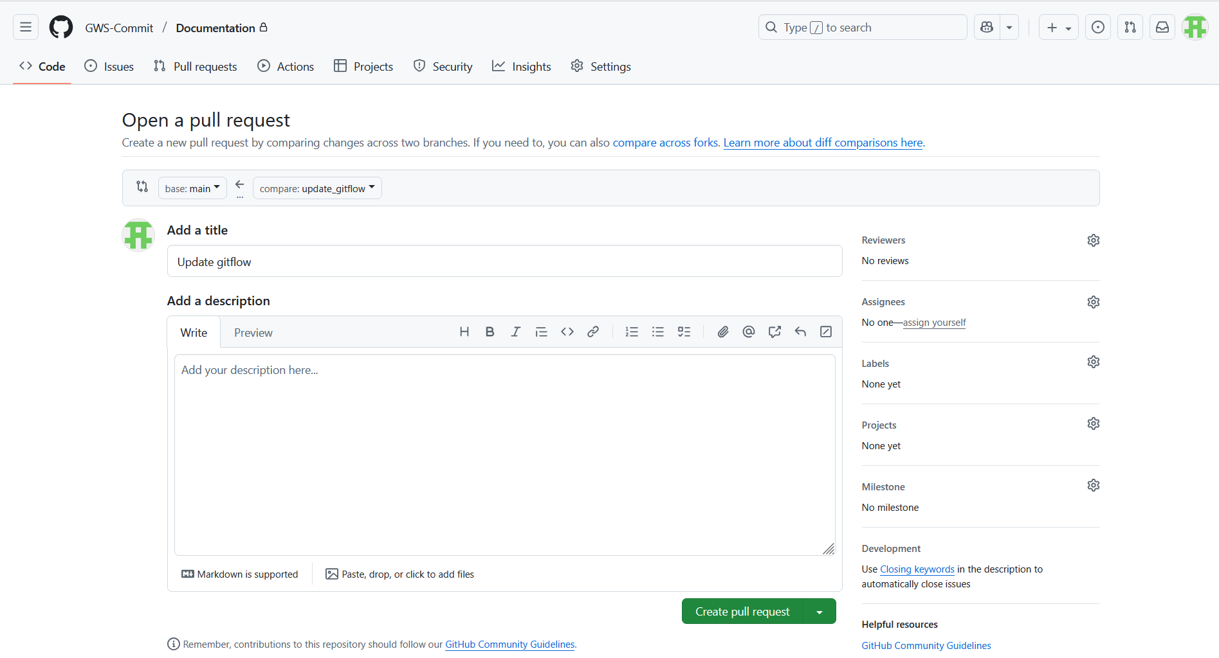Insert a numbered list
The height and width of the screenshot is (658, 1219).
coord(632,332)
